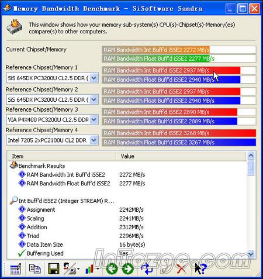Expand the Intel 7205 reference dropdown

94,140
